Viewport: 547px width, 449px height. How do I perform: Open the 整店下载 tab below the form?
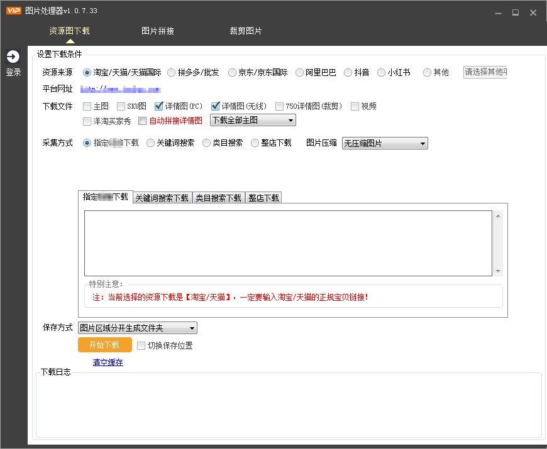coord(263,198)
